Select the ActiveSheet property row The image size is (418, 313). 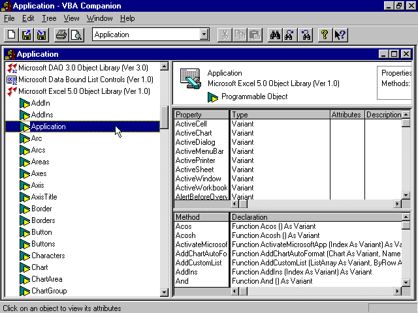pos(195,170)
